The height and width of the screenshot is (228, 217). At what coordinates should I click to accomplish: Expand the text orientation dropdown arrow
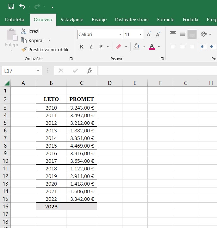210,34
